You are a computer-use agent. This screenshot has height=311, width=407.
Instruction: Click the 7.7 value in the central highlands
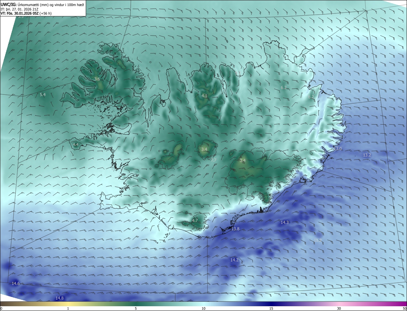point(214,160)
